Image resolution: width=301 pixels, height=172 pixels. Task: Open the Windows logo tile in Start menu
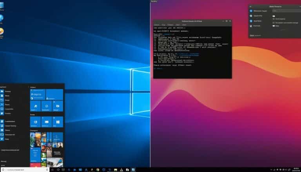[x=58, y=122]
